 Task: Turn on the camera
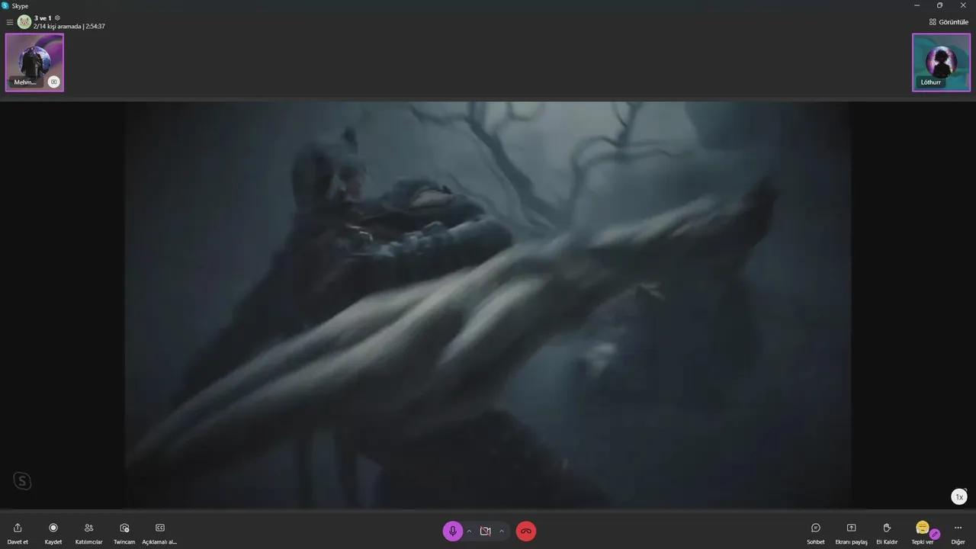pyautogui.click(x=485, y=531)
